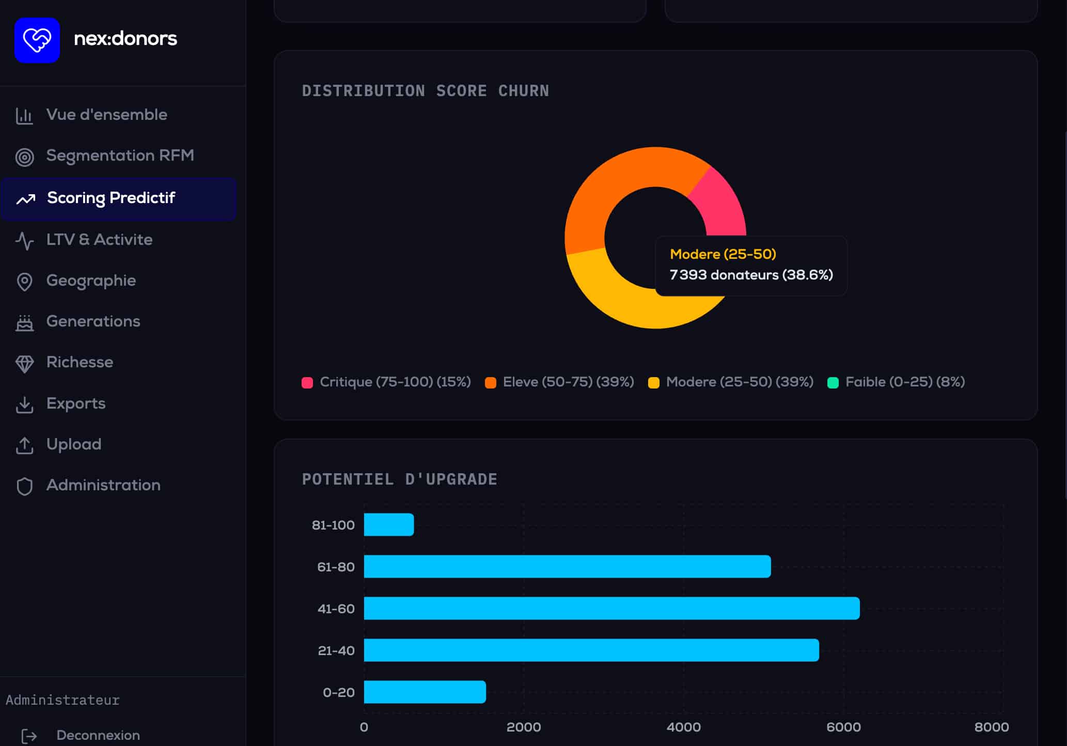Click the Eleve (50-75) (39%) legend label
The image size is (1067, 746).
(568, 382)
